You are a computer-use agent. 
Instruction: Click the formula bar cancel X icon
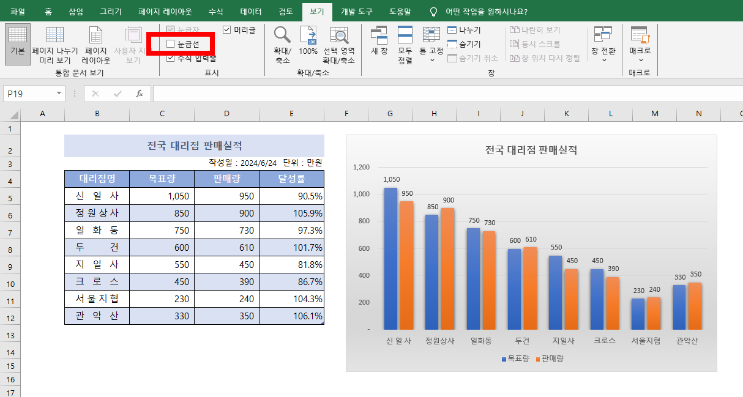pyautogui.click(x=95, y=94)
